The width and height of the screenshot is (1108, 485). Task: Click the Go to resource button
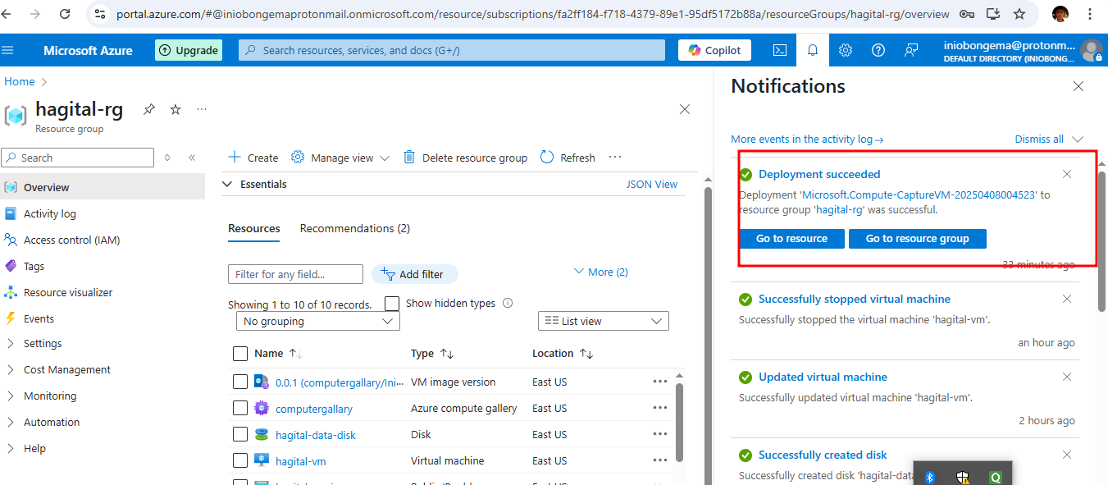pos(791,239)
